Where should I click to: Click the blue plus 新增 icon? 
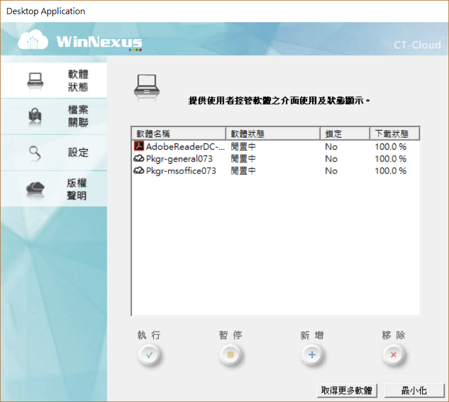tap(312, 355)
